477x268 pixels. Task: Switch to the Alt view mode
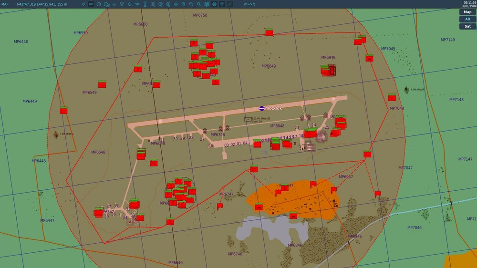(x=467, y=19)
